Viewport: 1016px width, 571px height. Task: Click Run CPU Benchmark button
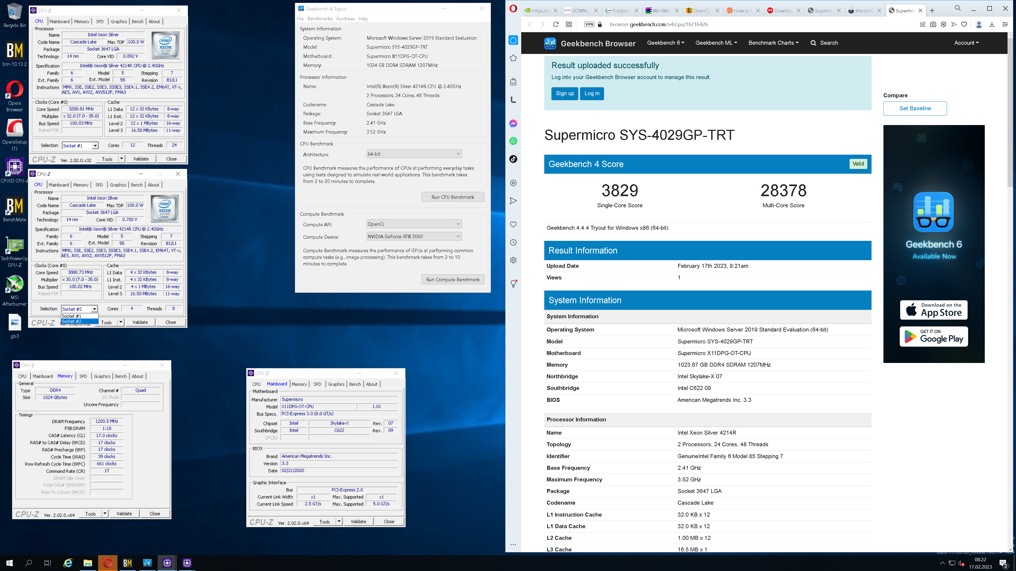452,197
